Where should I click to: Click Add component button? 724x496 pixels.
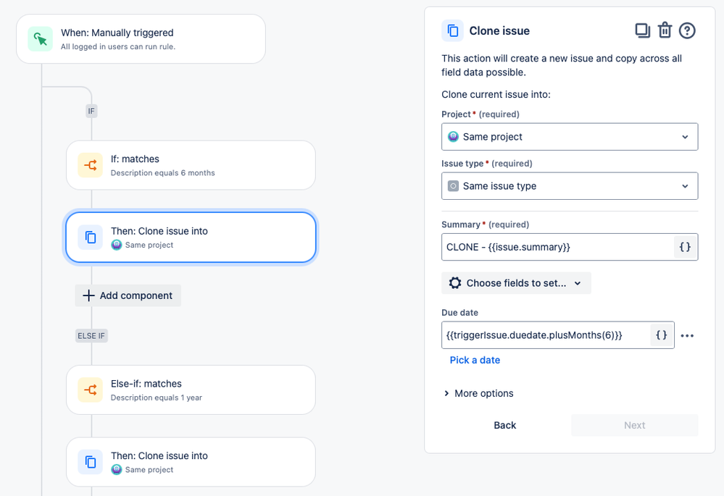click(x=128, y=295)
